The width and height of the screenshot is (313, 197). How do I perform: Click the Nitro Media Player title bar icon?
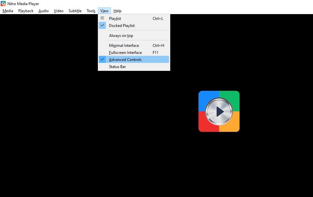click(3, 4)
